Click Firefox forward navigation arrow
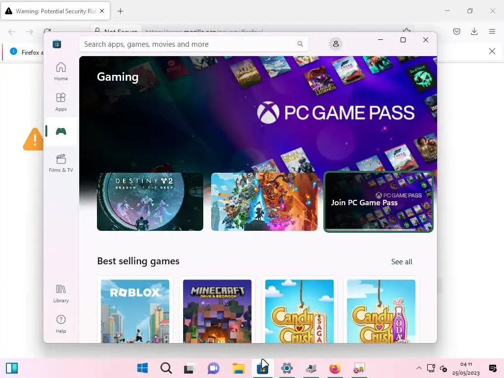 click(x=30, y=31)
